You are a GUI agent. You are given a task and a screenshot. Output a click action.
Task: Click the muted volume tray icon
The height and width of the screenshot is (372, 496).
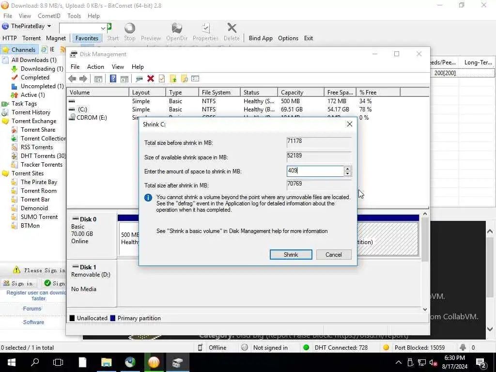434,363
